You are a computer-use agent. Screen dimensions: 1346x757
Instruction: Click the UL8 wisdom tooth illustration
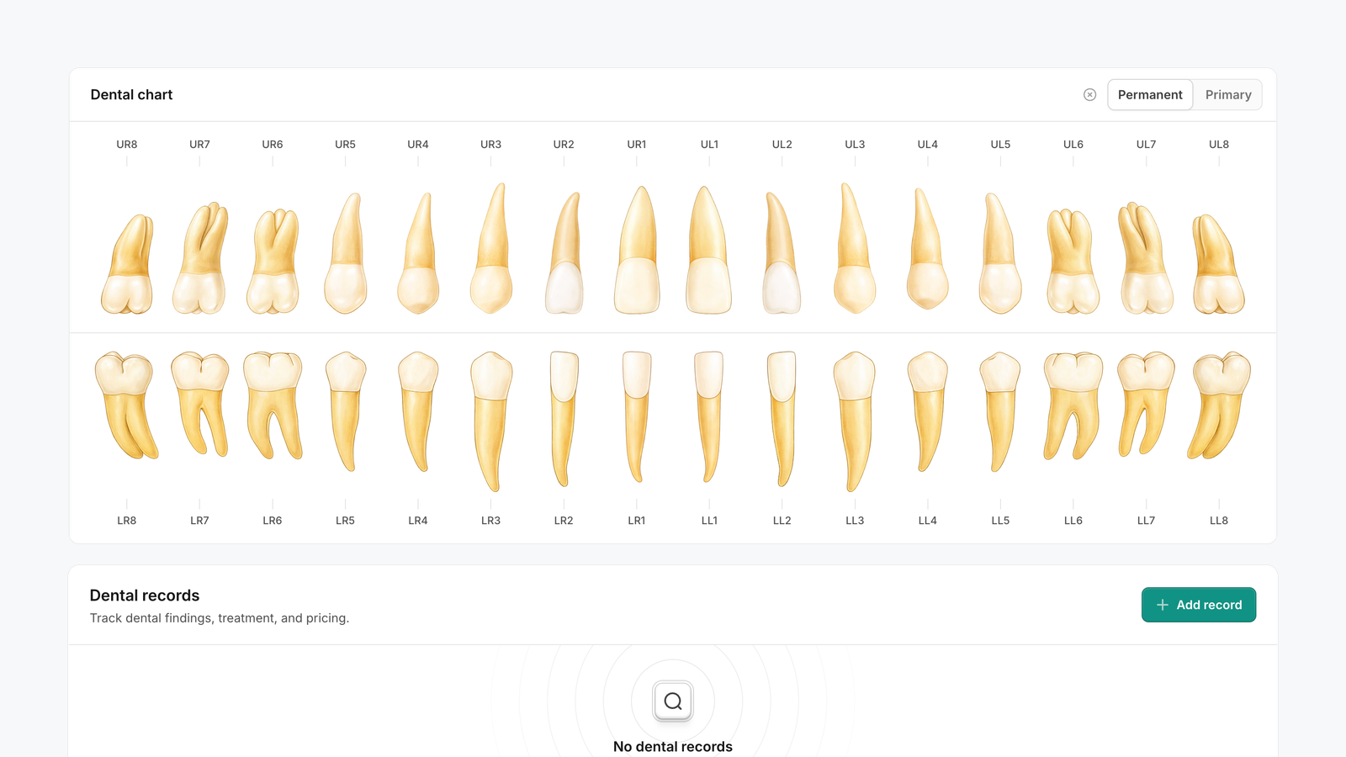coord(1219,264)
